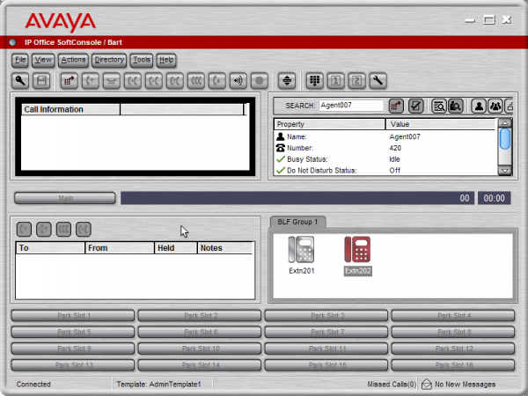Click the group users icon in the directory panel
Image resolution: width=528 pixels, height=396 pixels.
point(495,106)
